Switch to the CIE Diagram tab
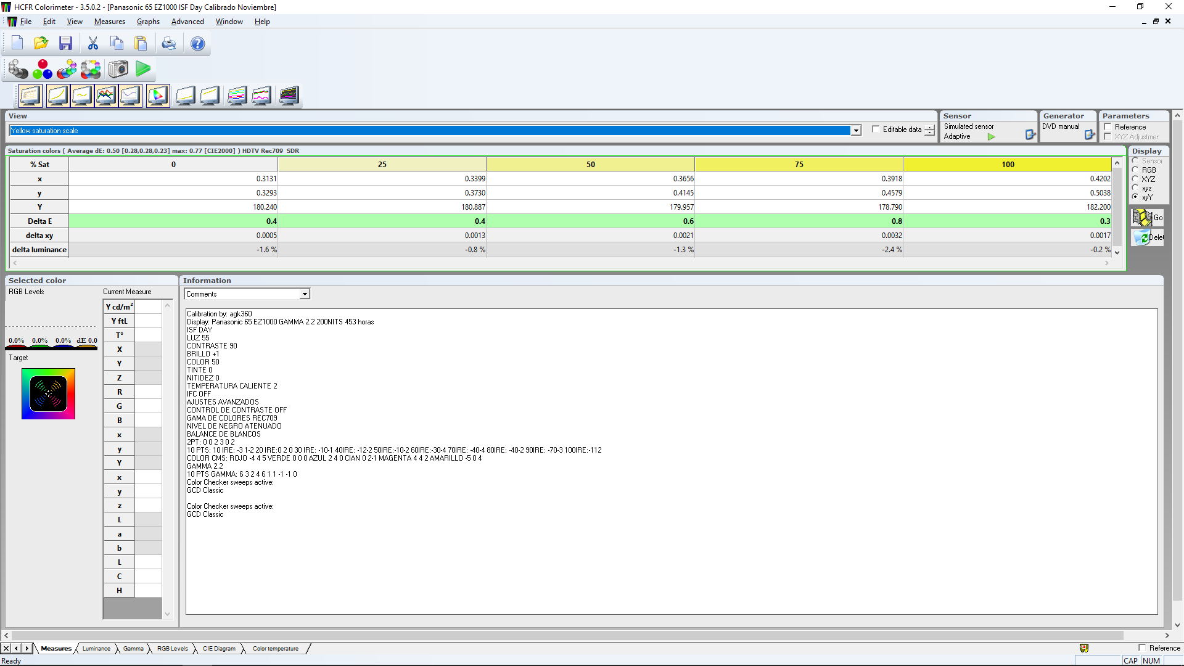Viewport: 1184px width, 666px height. click(219, 648)
